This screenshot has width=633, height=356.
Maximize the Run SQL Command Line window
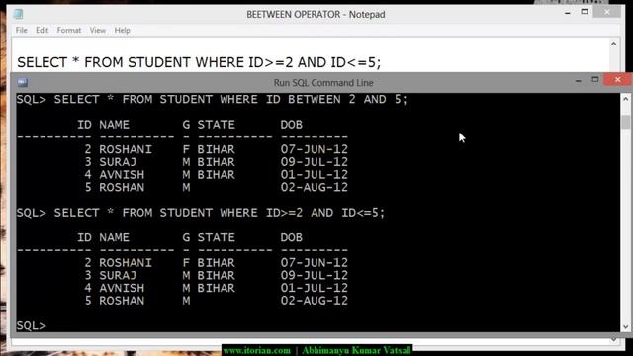tap(595, 79)
